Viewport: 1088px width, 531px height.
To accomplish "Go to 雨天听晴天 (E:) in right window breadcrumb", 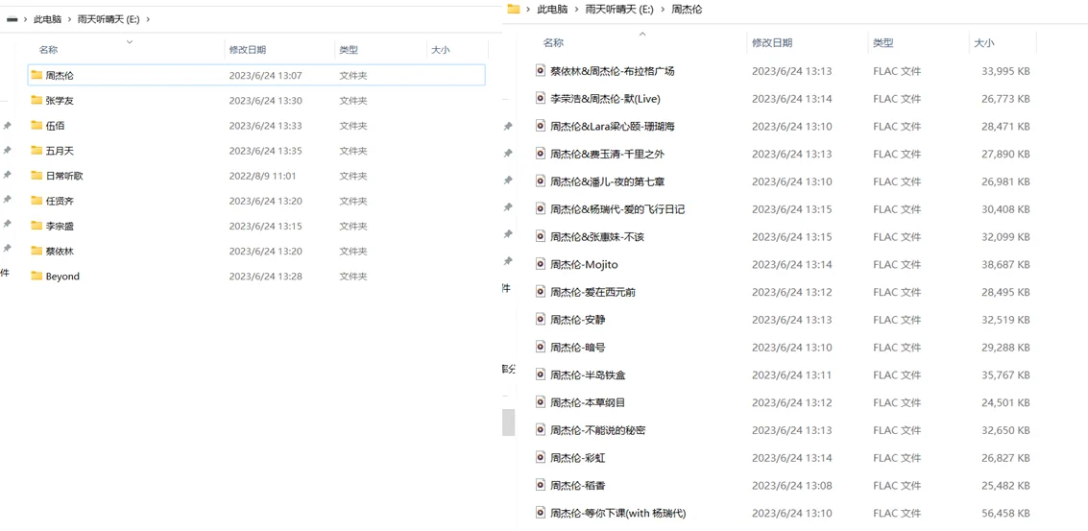I will [x=619, y=9].
